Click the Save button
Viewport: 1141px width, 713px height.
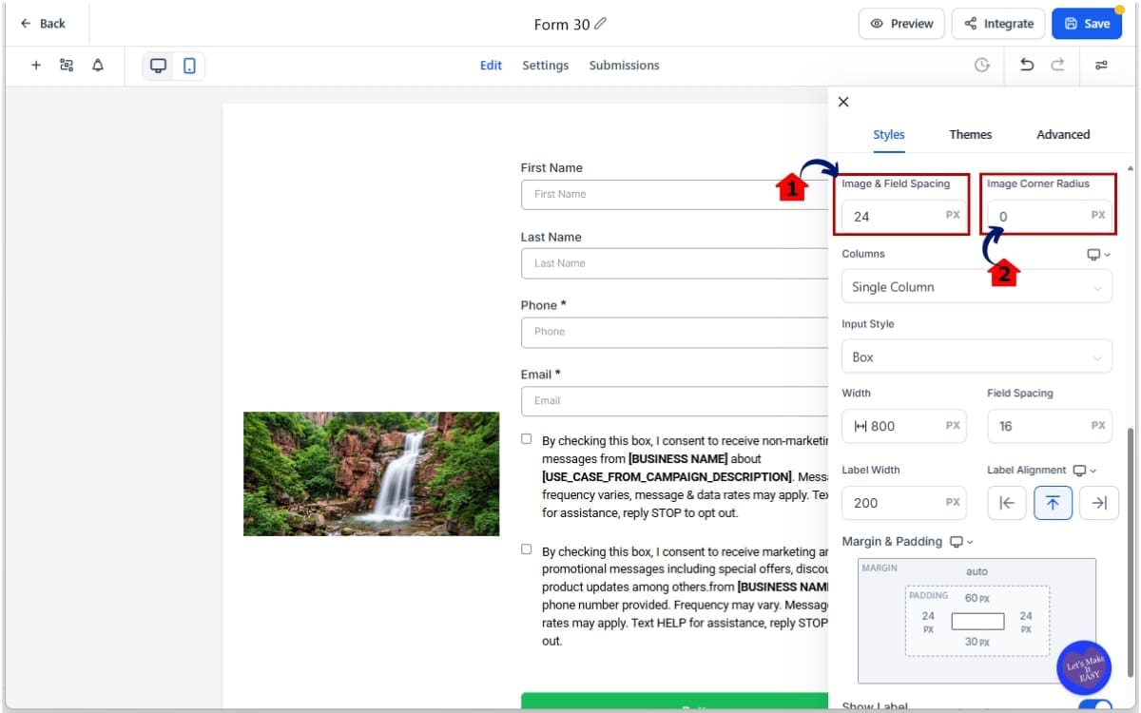tap(1087, 23)
